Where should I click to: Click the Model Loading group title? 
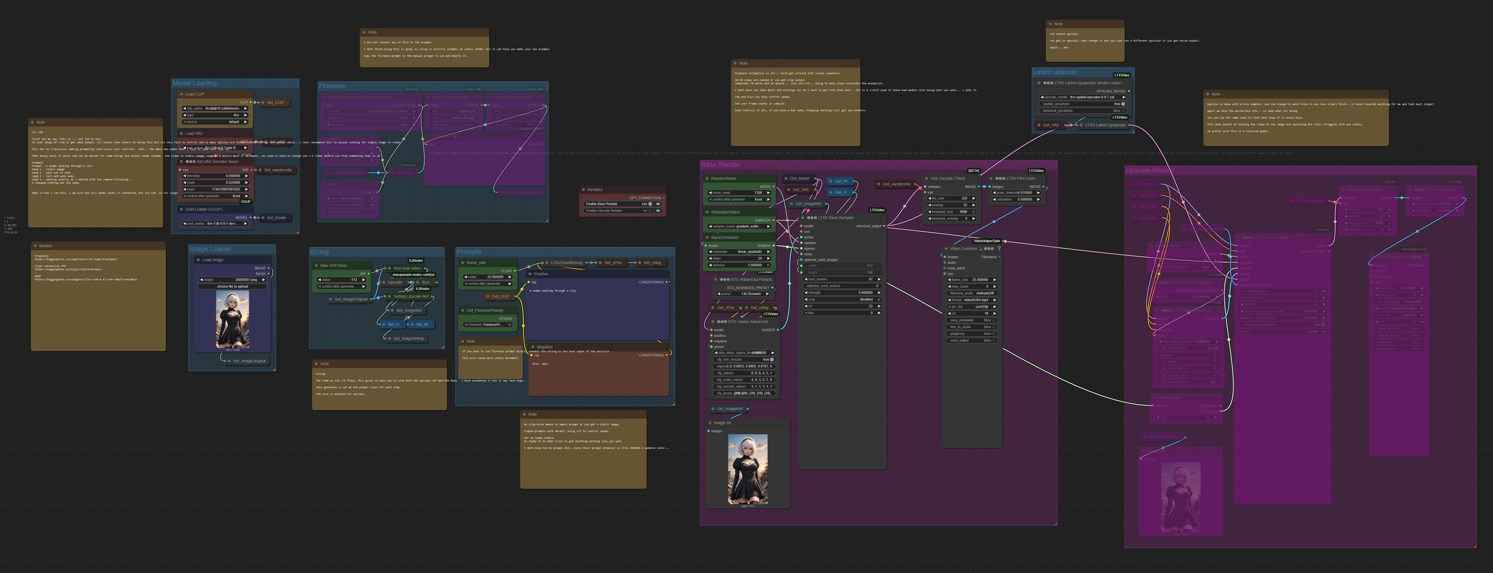pos(195,83)
